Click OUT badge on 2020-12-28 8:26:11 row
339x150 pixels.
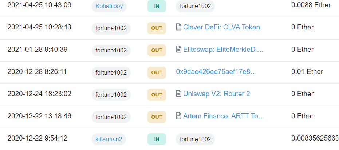[x=157, y=72]
